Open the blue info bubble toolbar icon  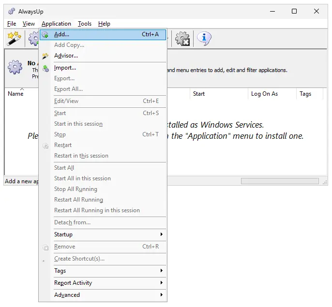(x=204, y=38)
